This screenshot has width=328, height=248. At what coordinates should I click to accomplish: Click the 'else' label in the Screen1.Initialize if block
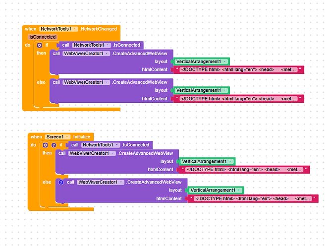(x=47, y=182)
